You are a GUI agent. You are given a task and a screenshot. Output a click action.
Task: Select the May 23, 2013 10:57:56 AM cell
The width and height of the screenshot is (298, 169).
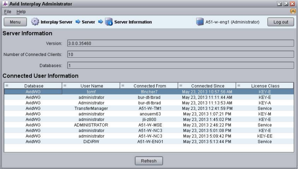click(x=207, y=92)
